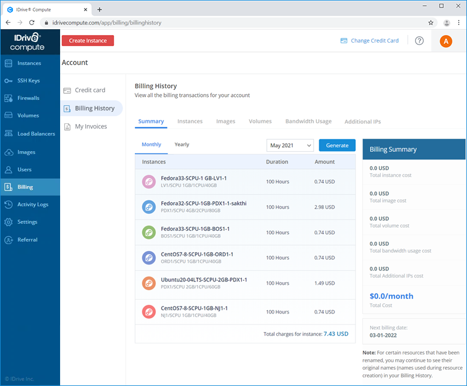Click the Amount column header
Screen dimensions: 467x386
point(325,162)
